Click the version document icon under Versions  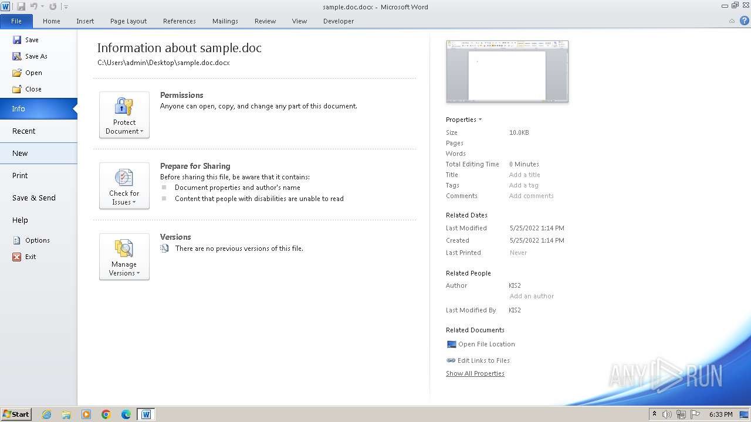coord(164,249)
